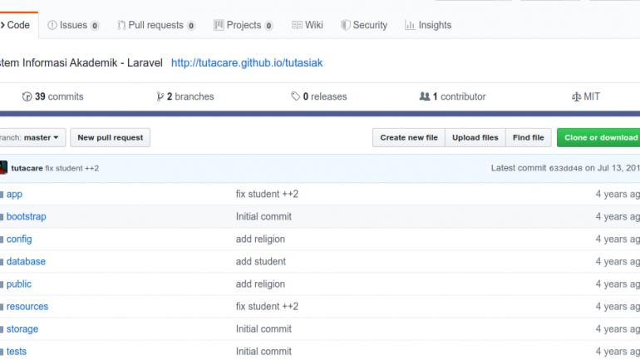Click 'add religion' message in public row
The image size is (640, 360).
click(x=260, y=284)
